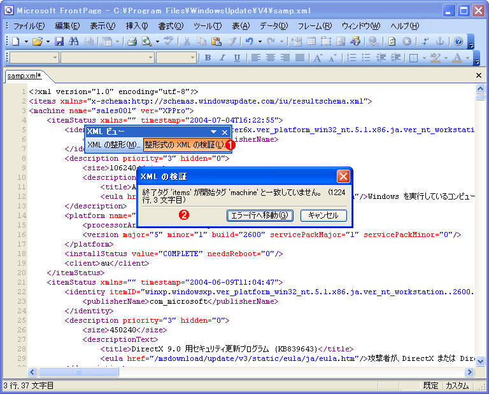
Task: Click the vertical scrollbar down arrow
Action: click(481, 361)
